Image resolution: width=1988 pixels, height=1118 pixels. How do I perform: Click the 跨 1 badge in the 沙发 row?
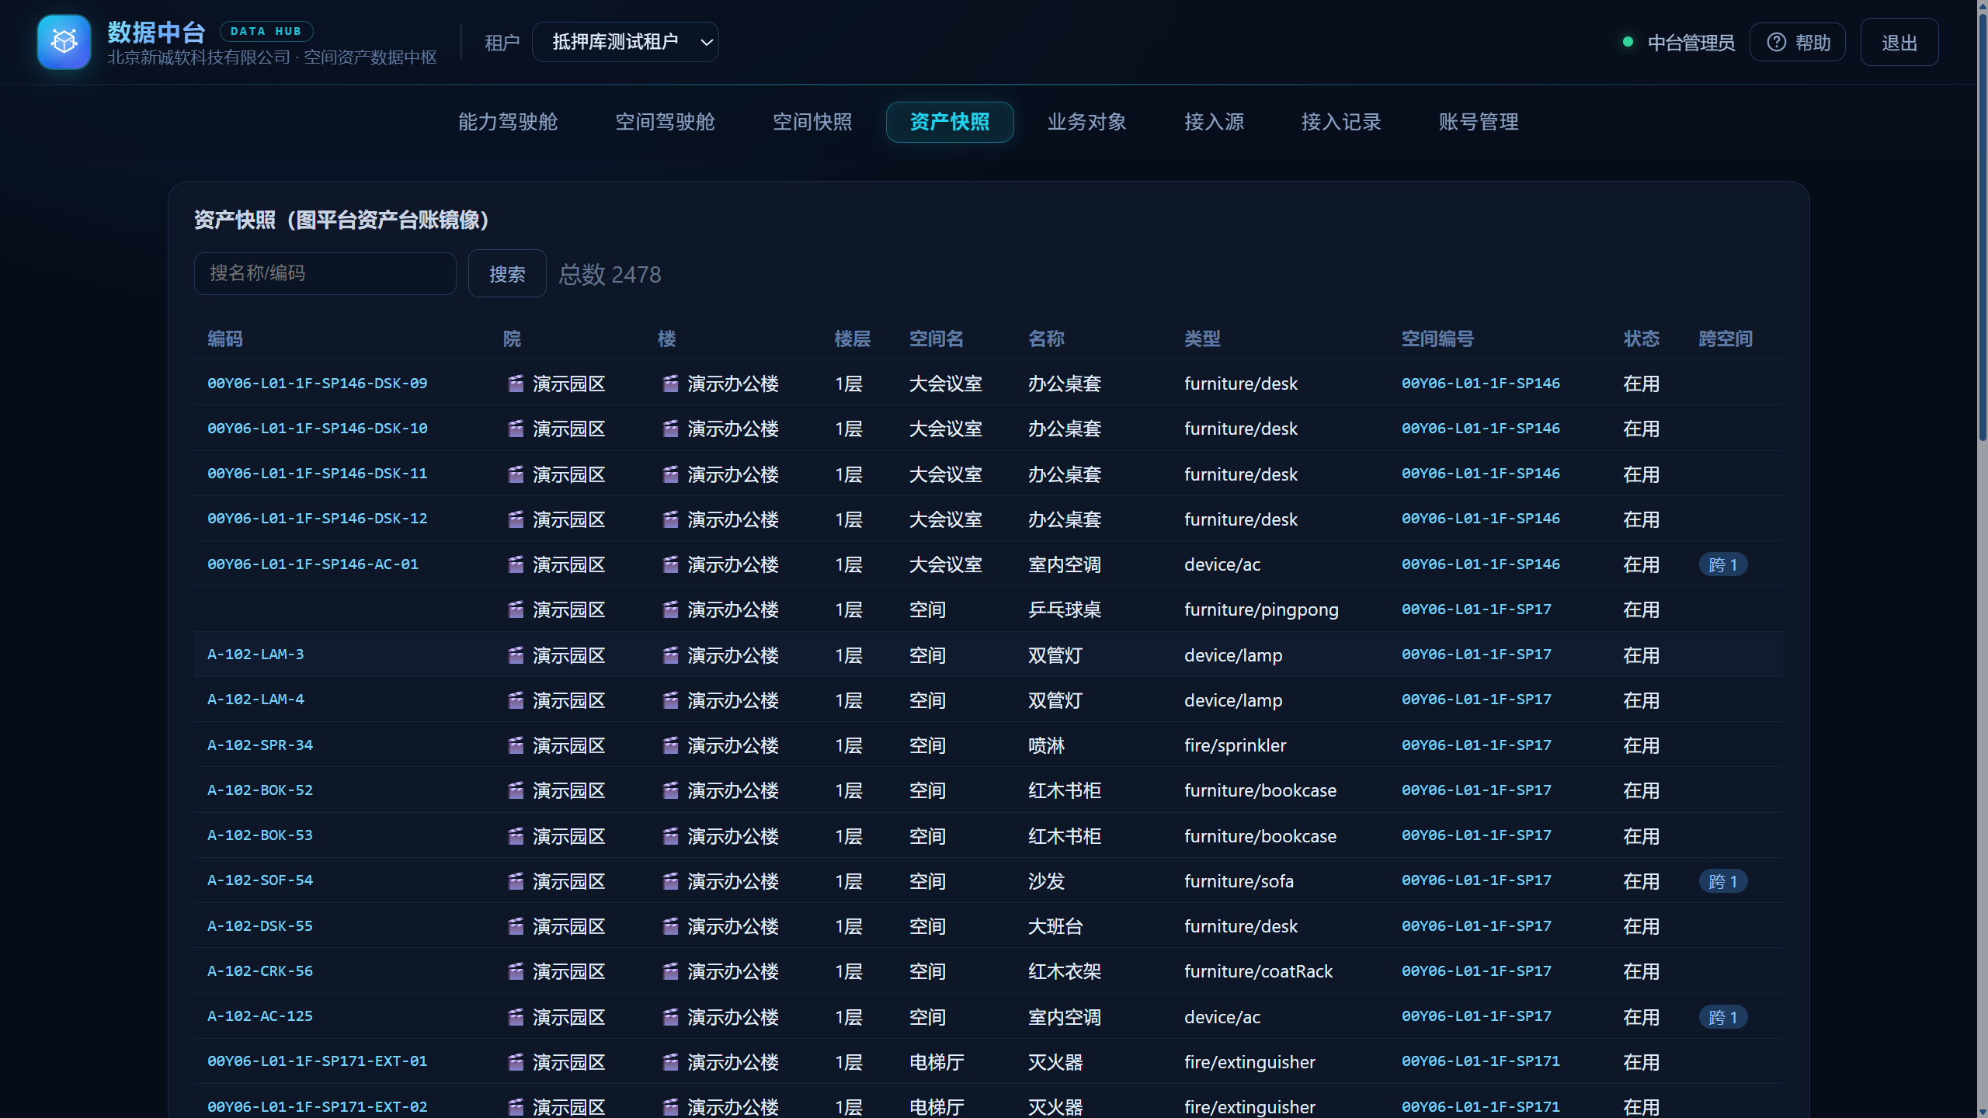[1722, 881]
